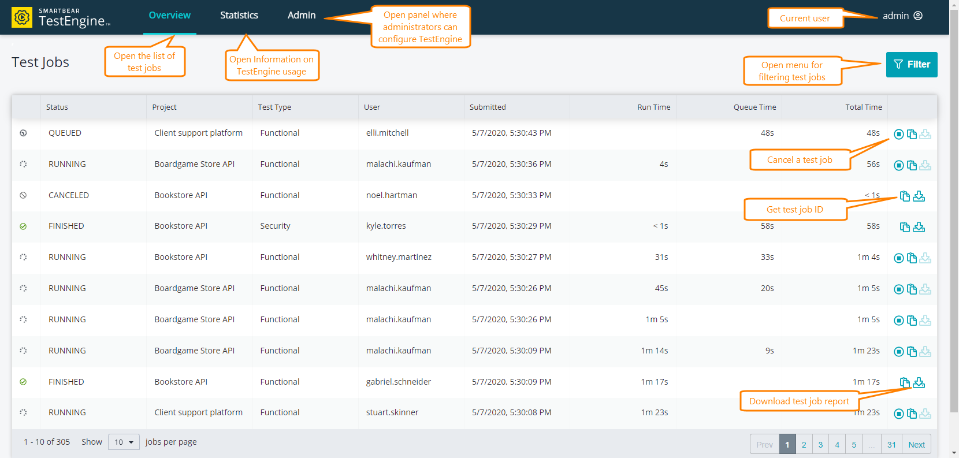The height and width of the screenshot is (458, 959).
Task: Click the Security test type cell
Action: (275, 226)
